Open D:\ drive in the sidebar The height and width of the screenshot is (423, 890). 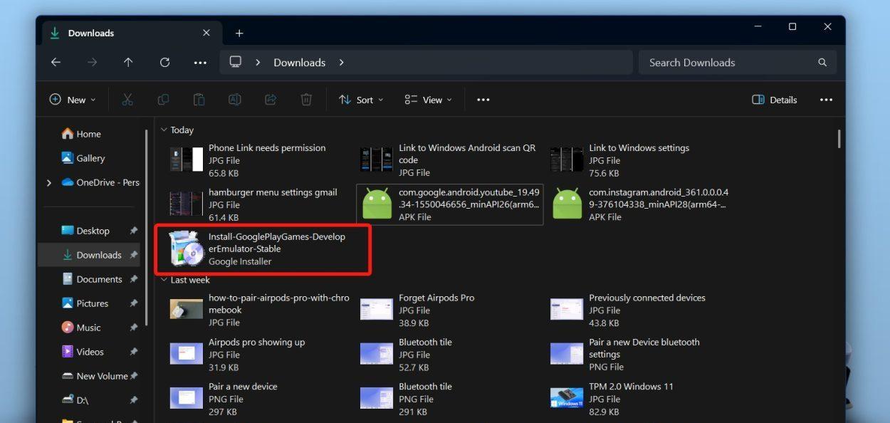click(x=75, y=400)
